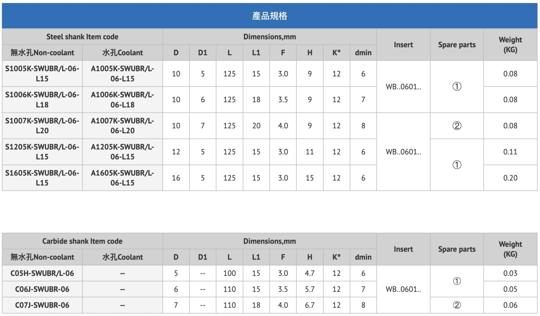Click the Carbide shank Item code header
The width and height of the screenshot is (540, 316).
click(82, 241)
